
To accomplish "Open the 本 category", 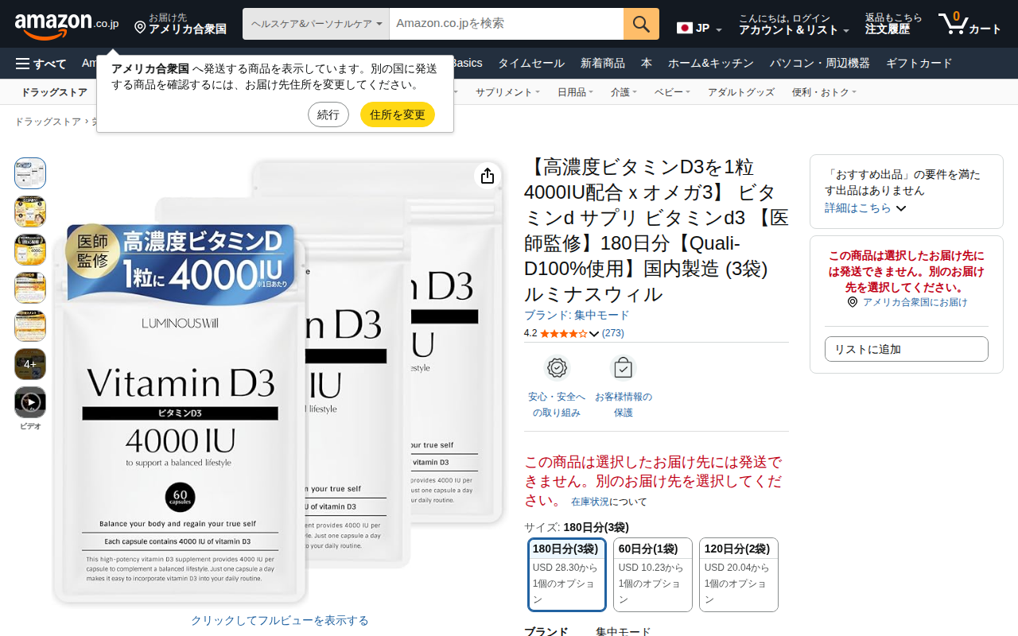I will pos(647,64).
